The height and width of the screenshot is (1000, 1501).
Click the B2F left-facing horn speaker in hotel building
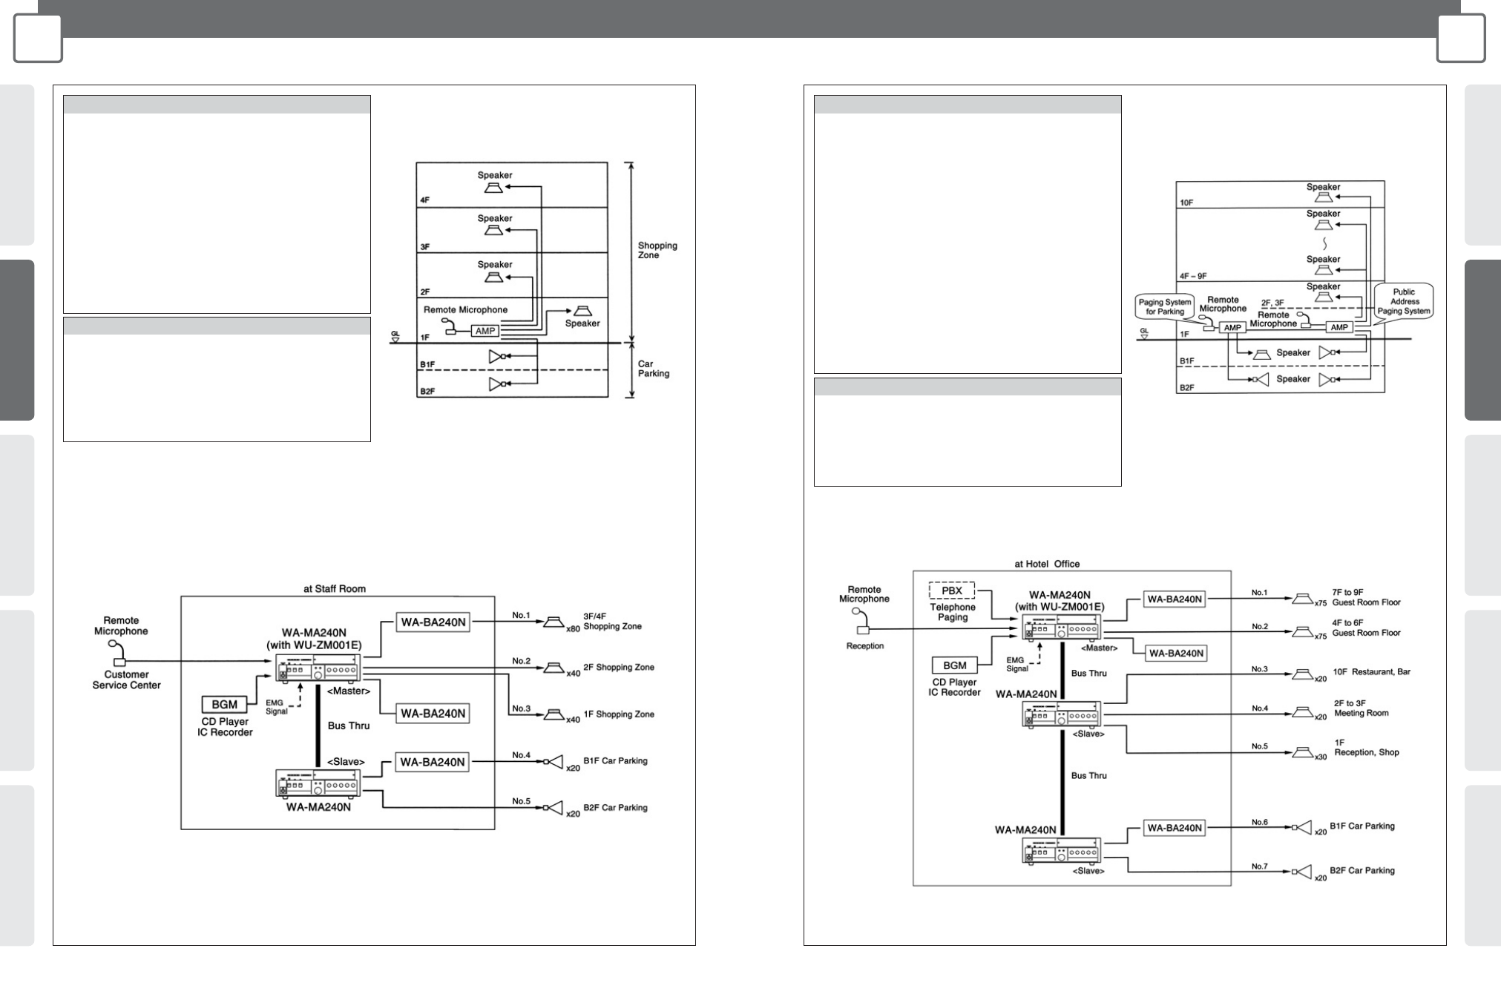(x=1261, y=379)
